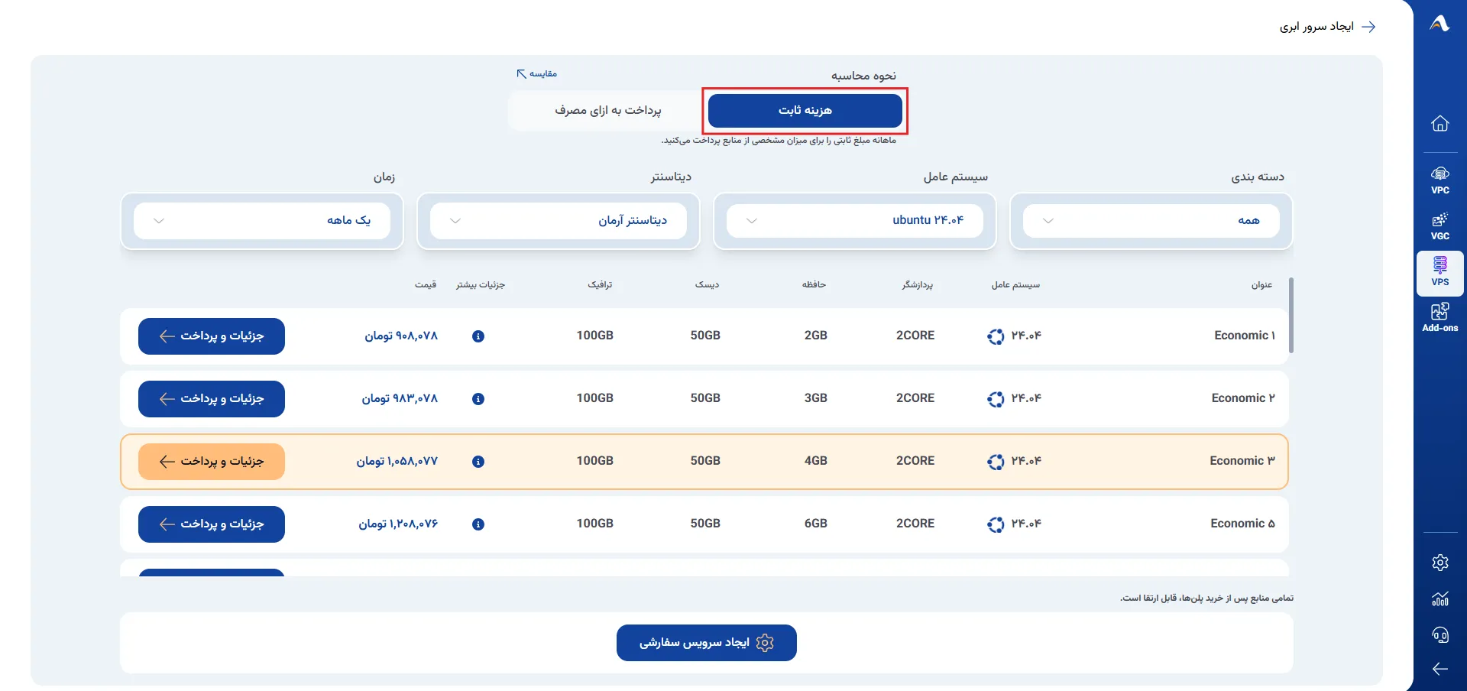Click orange جزئیات و پرداخت for Economic 3
The width and height of the screenshot is (1467, 691).
pos(212,462)
